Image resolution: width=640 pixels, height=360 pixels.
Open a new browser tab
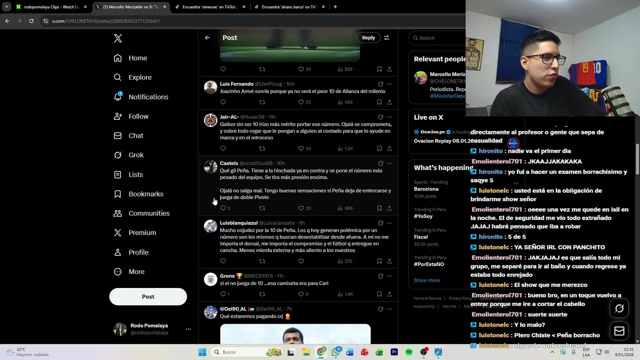335,7
